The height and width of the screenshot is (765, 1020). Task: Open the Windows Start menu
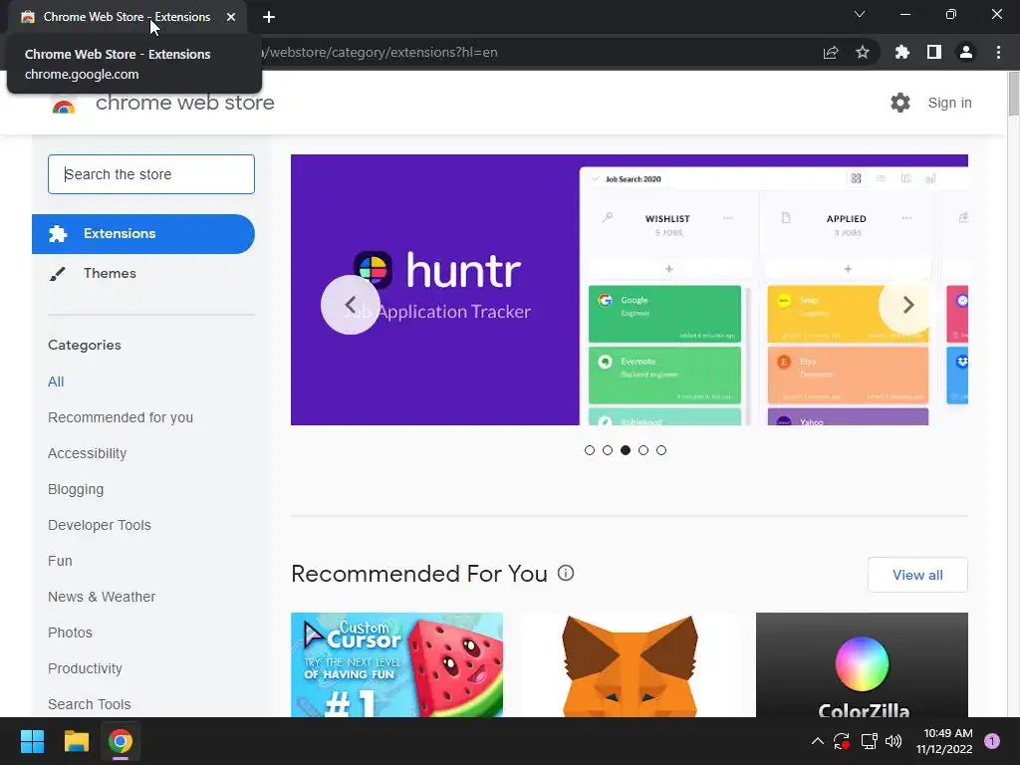tap(32, 741)
